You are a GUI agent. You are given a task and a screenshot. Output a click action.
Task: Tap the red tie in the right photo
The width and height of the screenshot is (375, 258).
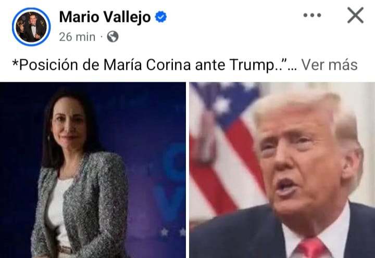coord(312,248)
